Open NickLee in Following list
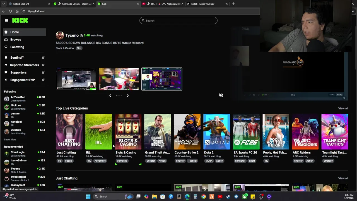This screenshot has width=357, height=201. pos(25,107)
